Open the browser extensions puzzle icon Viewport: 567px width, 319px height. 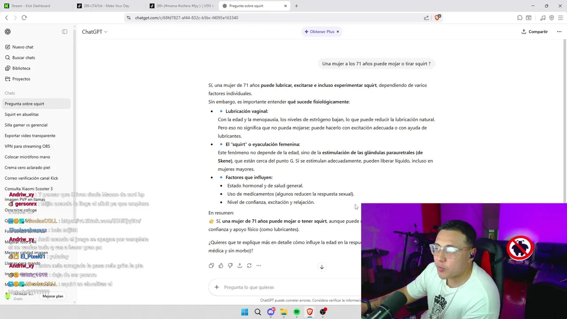coord(520,18)
